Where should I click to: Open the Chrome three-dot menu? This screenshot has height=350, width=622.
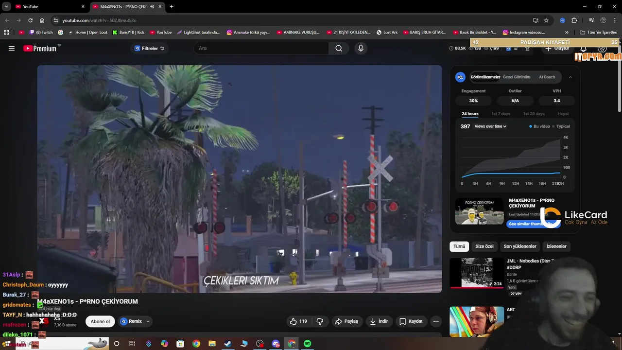point(615,20)
